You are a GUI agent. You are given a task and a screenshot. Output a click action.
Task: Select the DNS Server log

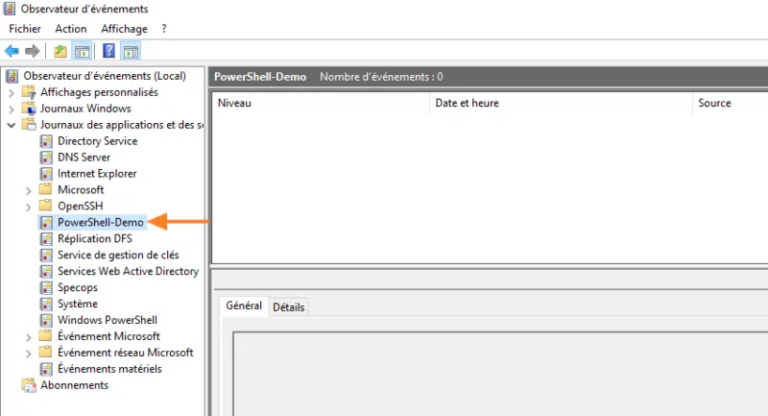click(x=84, y=158)
